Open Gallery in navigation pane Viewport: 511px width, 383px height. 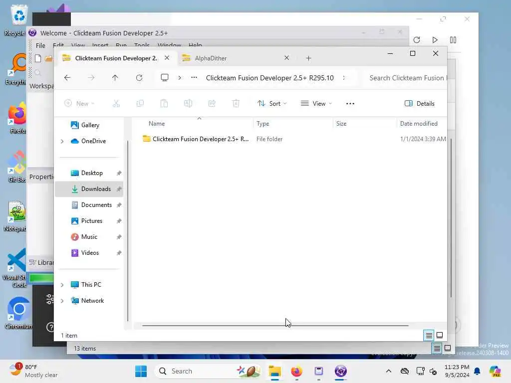click(90, 125)
